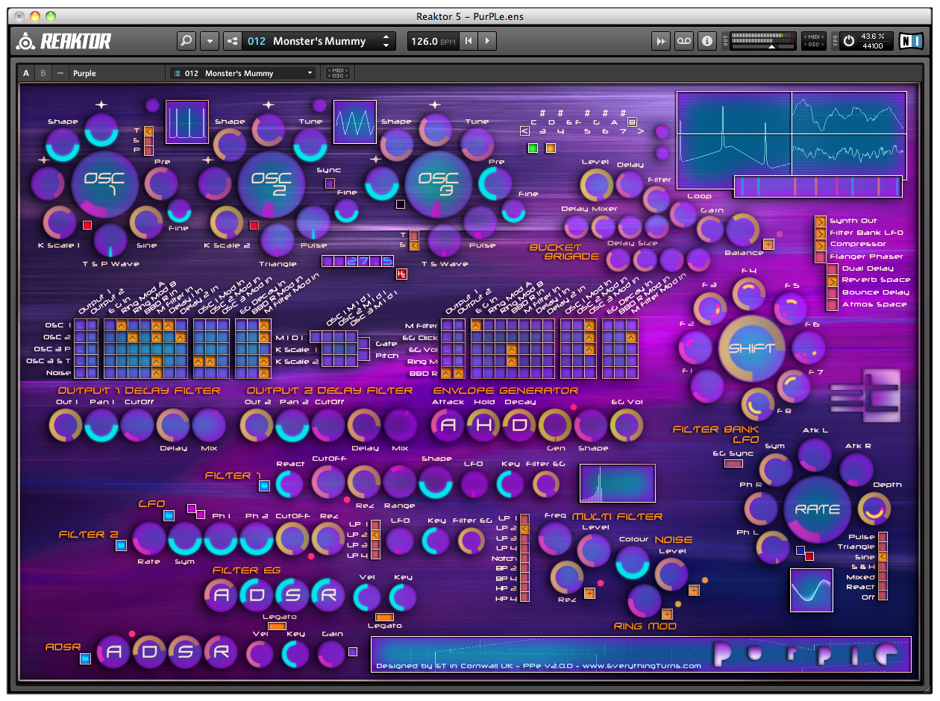Click the OSC 2 waveform display thumbnail
Viewport: 940px width, 701px height.
click(354, 122)
